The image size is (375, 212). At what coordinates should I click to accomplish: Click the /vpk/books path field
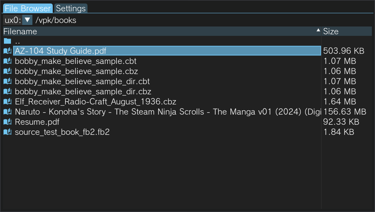(56, 20)
